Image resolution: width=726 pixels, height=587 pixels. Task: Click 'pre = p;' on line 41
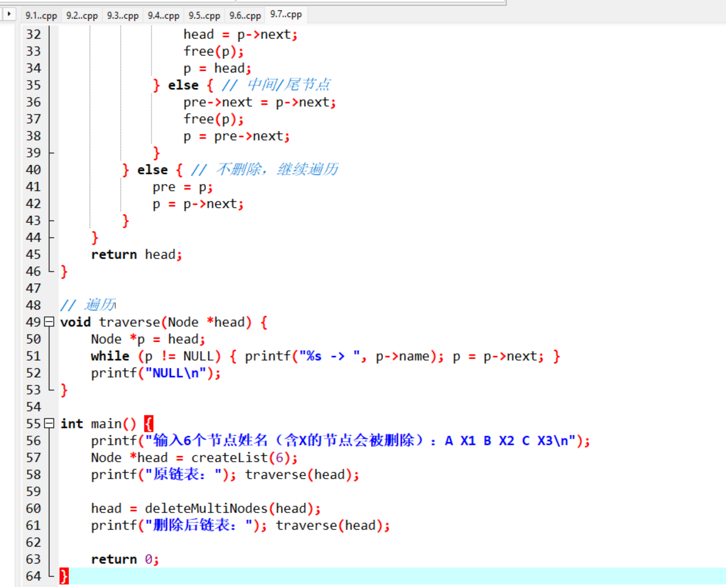pos(183,187)
